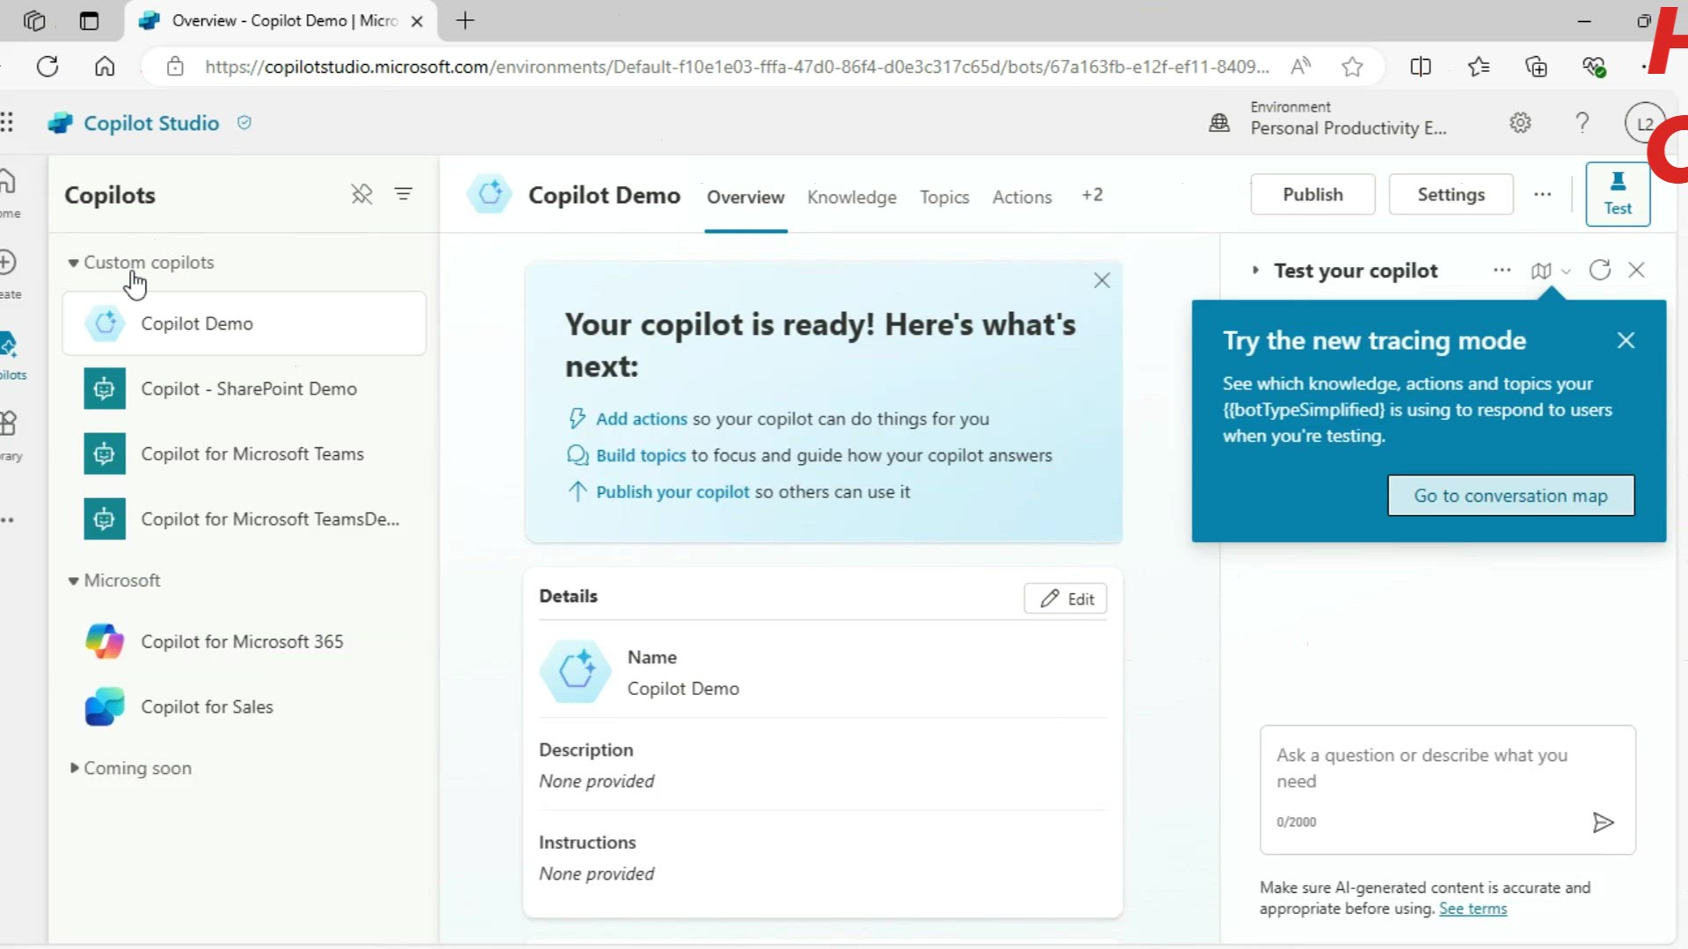
Task: Open conversation map dropdown arrow
Action: pyautogui.click(x=1566, y=272)
